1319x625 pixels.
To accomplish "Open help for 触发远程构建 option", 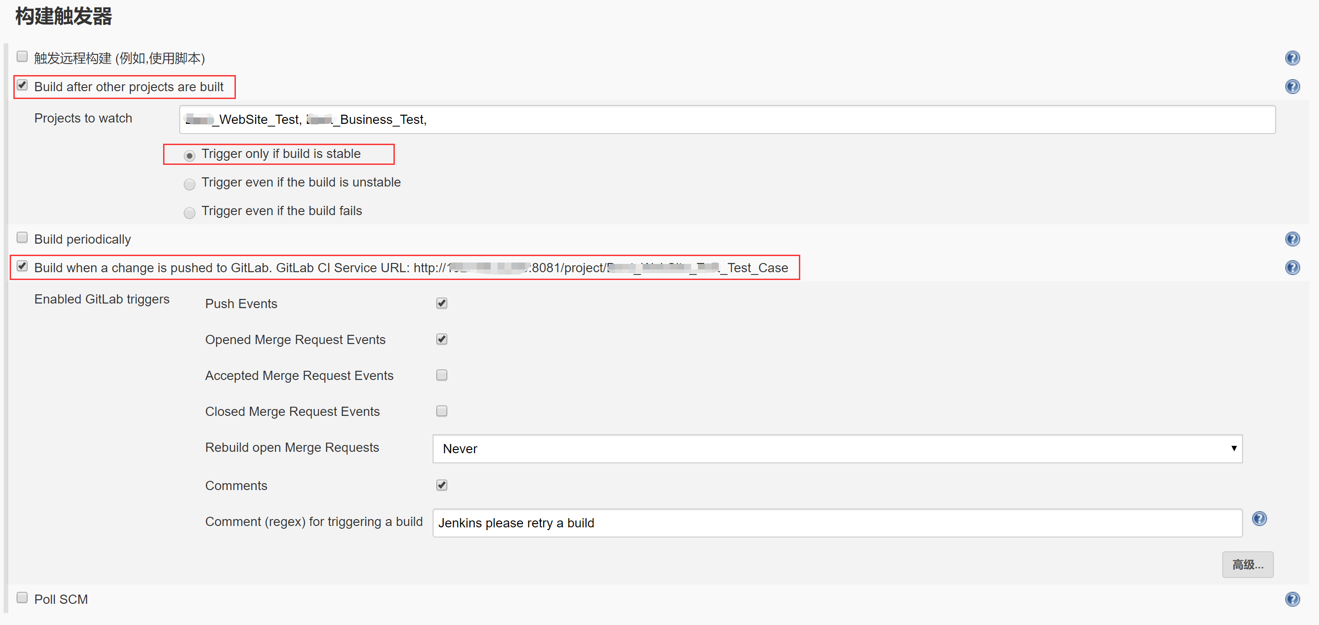I will point(1292,58).
